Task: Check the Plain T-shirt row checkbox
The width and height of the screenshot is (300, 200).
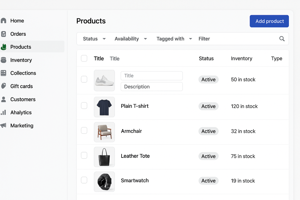Action: (84, 106)
